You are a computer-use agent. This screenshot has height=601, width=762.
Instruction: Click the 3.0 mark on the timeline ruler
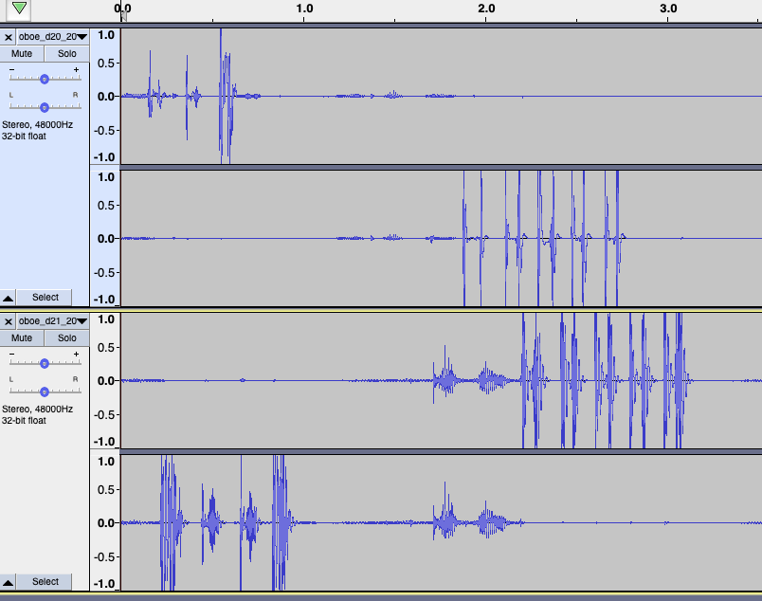[x=668, y=9]
